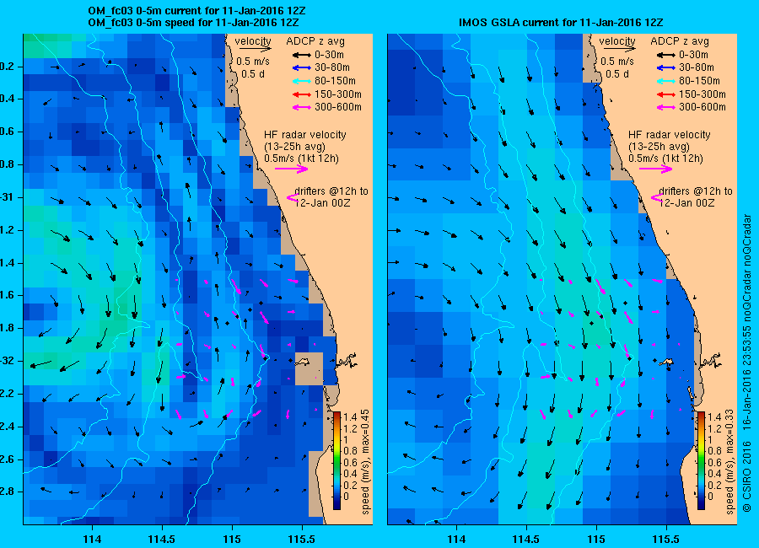Click the '1.4' tick on right colour bar

714,416
